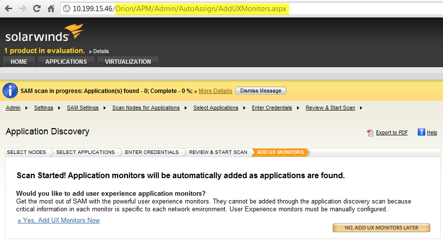Viewport: 443px width, 240px height.
Task: Click NO, ADD UX MONITORS LATER button
Action: (381, 228)
